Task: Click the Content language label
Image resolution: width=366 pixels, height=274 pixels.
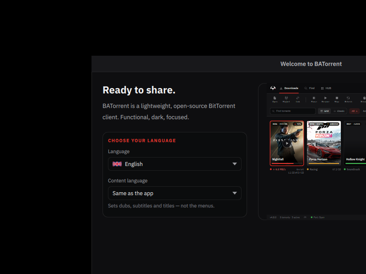Action: (x=128, y=181)
